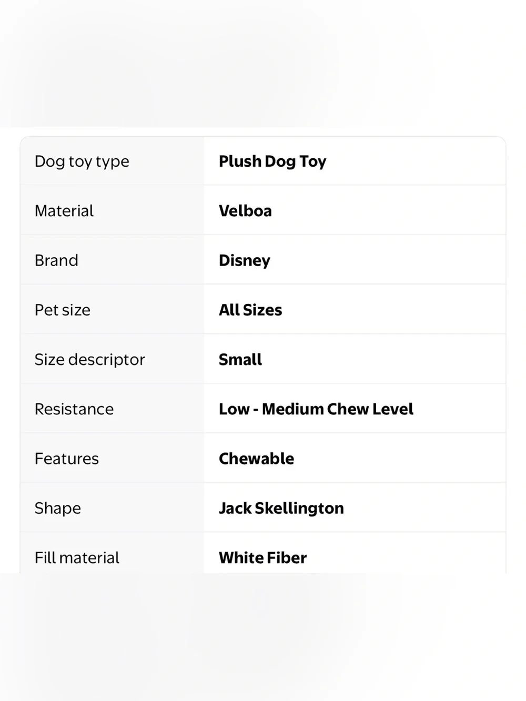Select the Shape label
This screenshot has height=701, width=526.
[57, 509]
